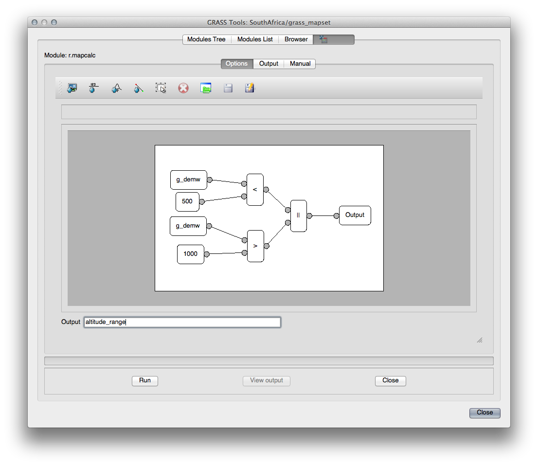Select the || operator node in diagram
The width and height of the screenshot is (538, 466).
coord(298,215)
